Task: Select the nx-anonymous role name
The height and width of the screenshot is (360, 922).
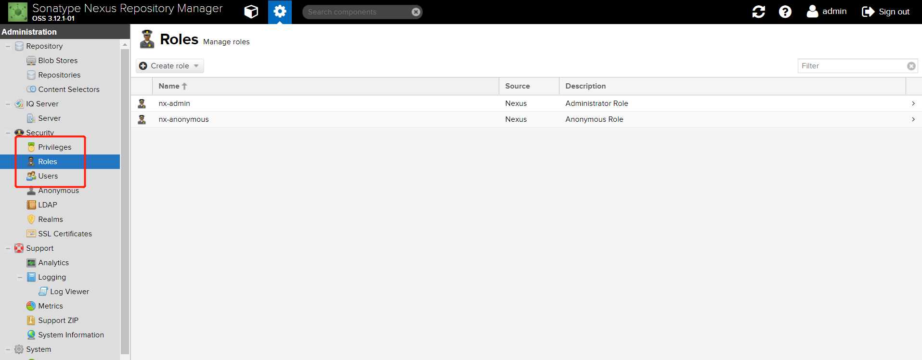Action: point(183,119)
